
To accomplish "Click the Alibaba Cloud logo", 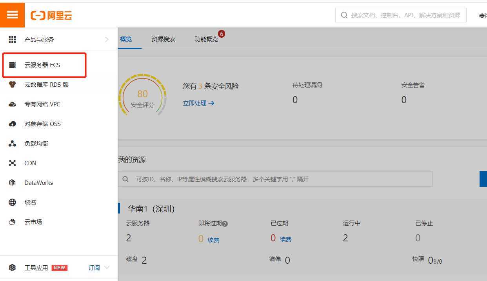I will (51, 16).
